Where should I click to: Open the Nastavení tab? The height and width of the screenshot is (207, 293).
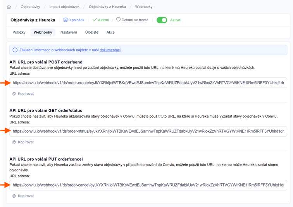coord(69,32)
